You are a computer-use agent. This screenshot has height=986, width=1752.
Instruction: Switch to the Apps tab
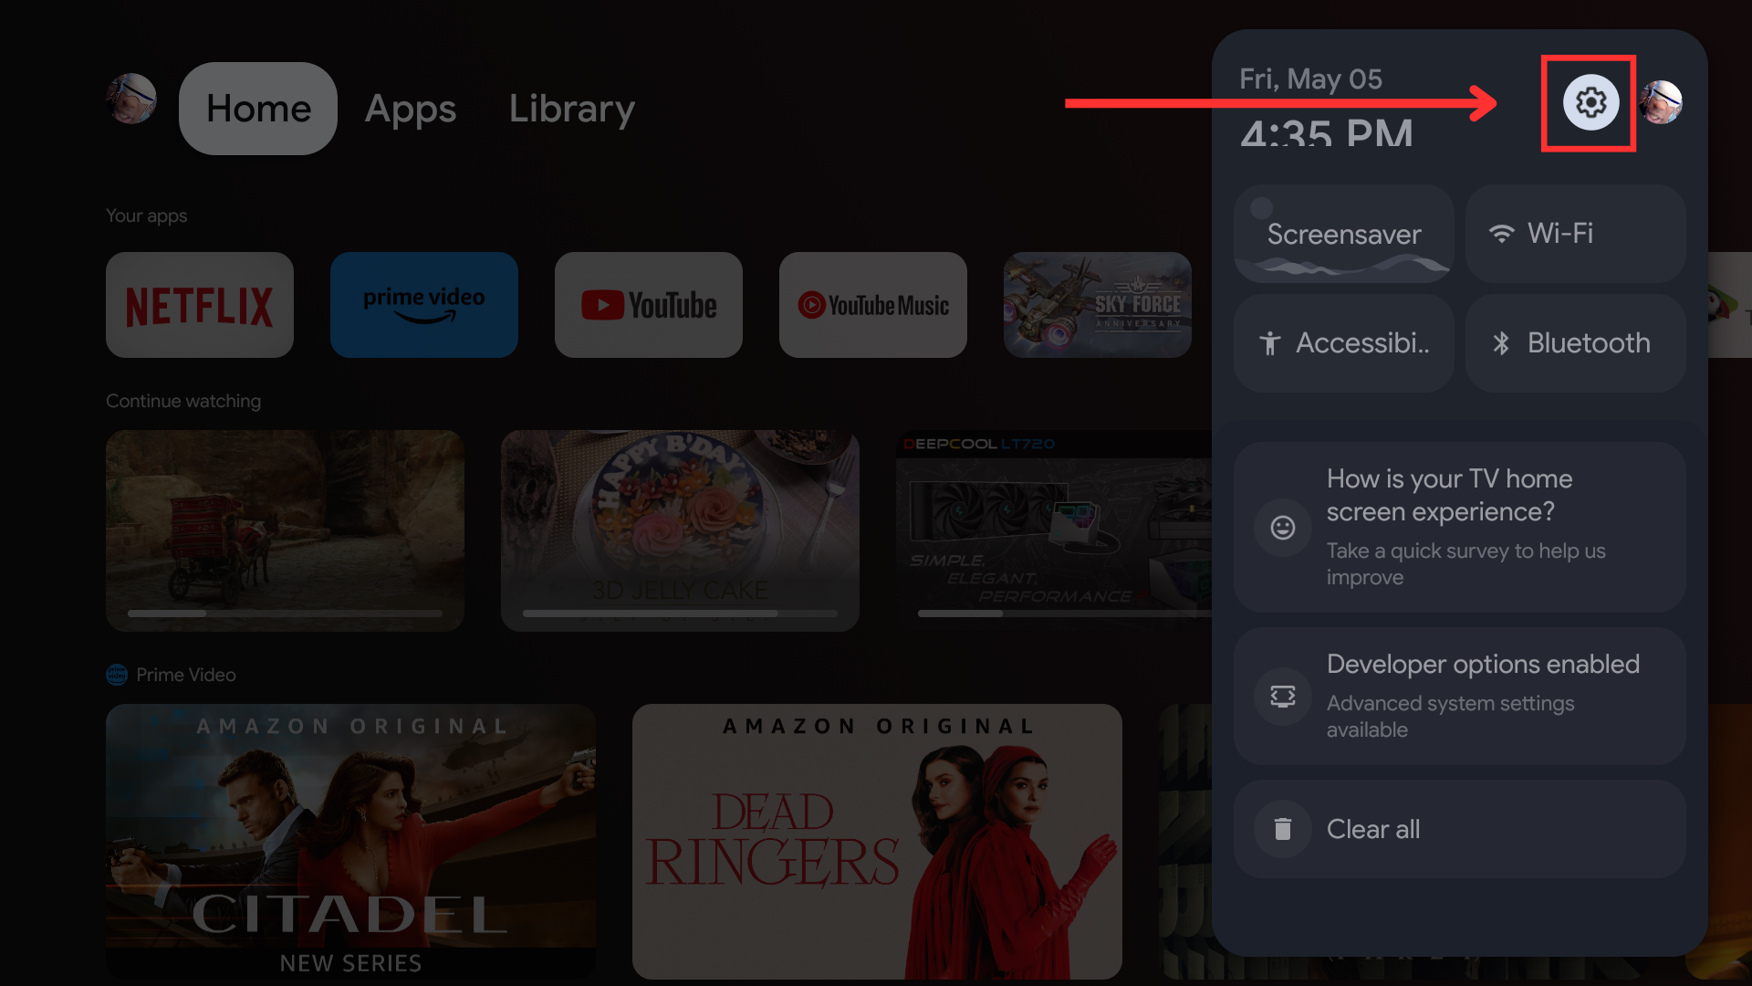(411, 109)
